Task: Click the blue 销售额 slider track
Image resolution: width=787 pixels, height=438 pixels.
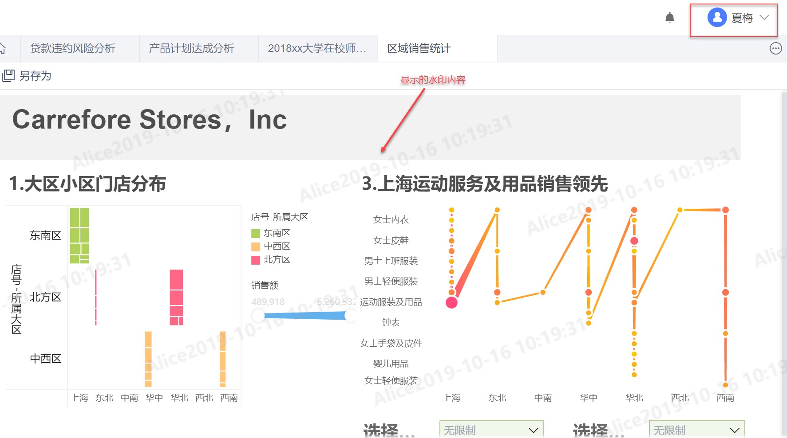Action: [305, 316]
